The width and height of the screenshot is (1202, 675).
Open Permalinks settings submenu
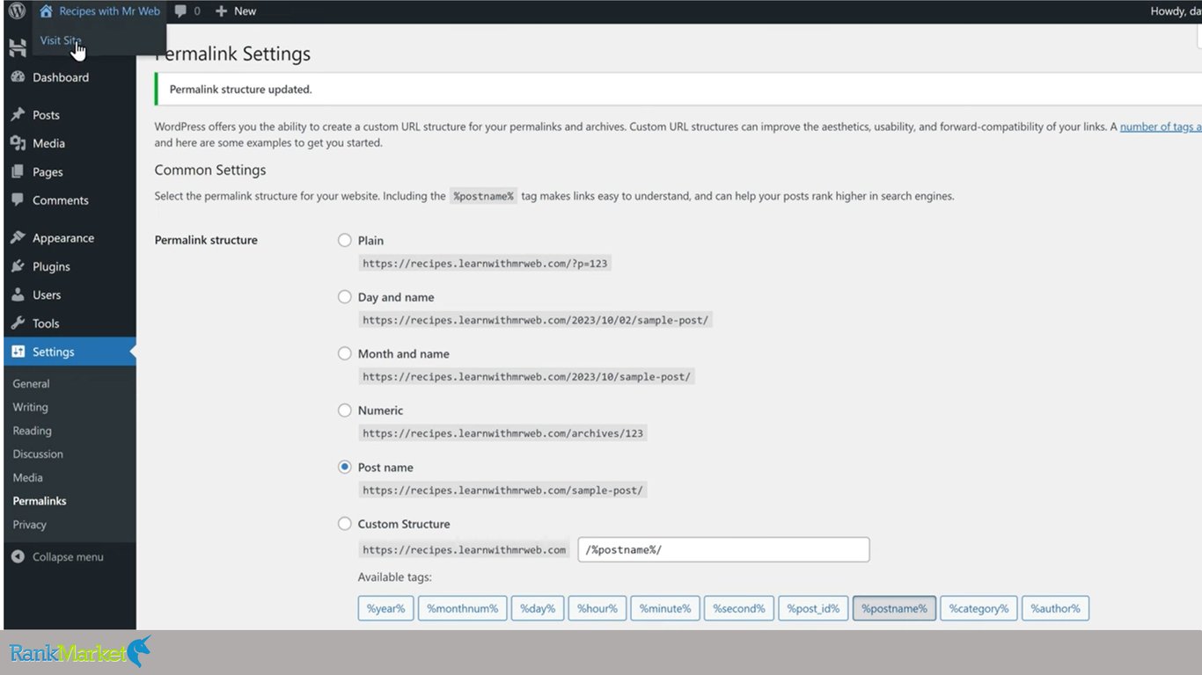tap(40, 501)
